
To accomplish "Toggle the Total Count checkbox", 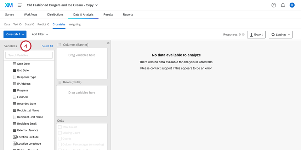I will (x=60, y=127).
